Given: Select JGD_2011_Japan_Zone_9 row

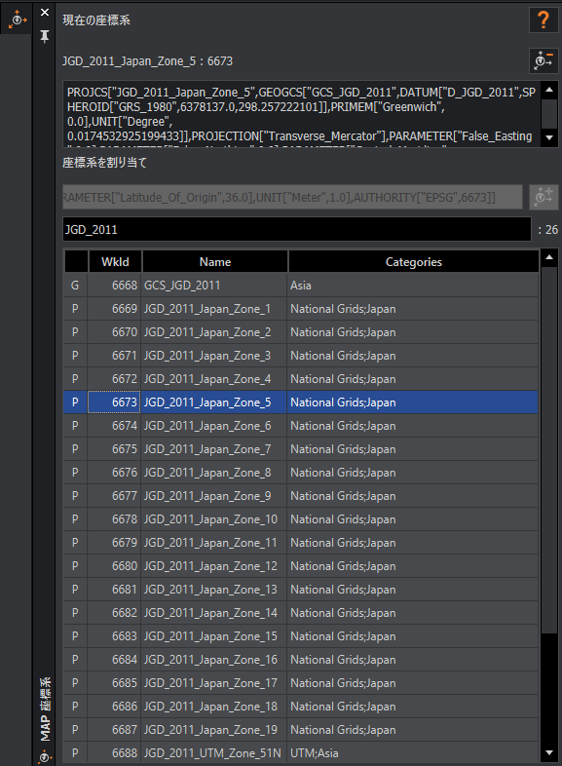Looking at the screenshot, I should [x=301, y=496].
